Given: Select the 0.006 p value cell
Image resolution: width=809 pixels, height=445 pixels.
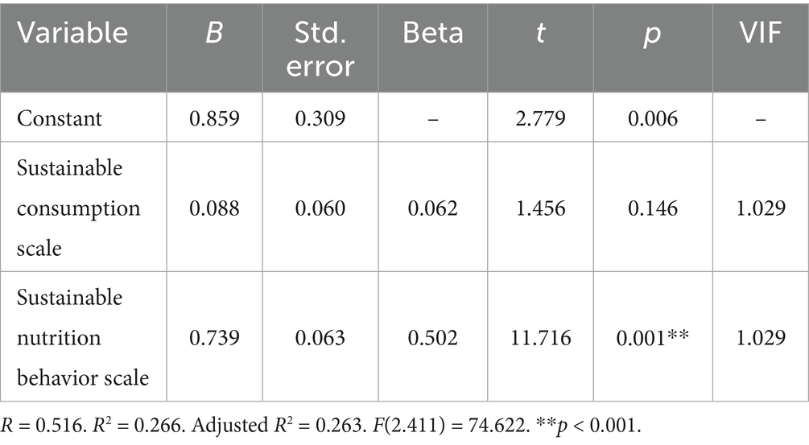Looking at the screenshot, I should point(649,118).
